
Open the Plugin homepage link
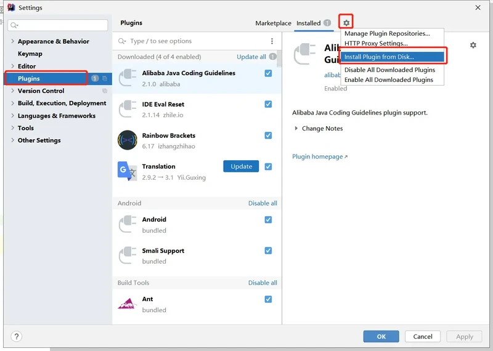pyautogui.click(x=319, y=157)
